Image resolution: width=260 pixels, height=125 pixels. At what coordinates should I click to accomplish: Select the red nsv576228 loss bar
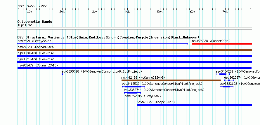pyautogui.click(x=222, y=44)
